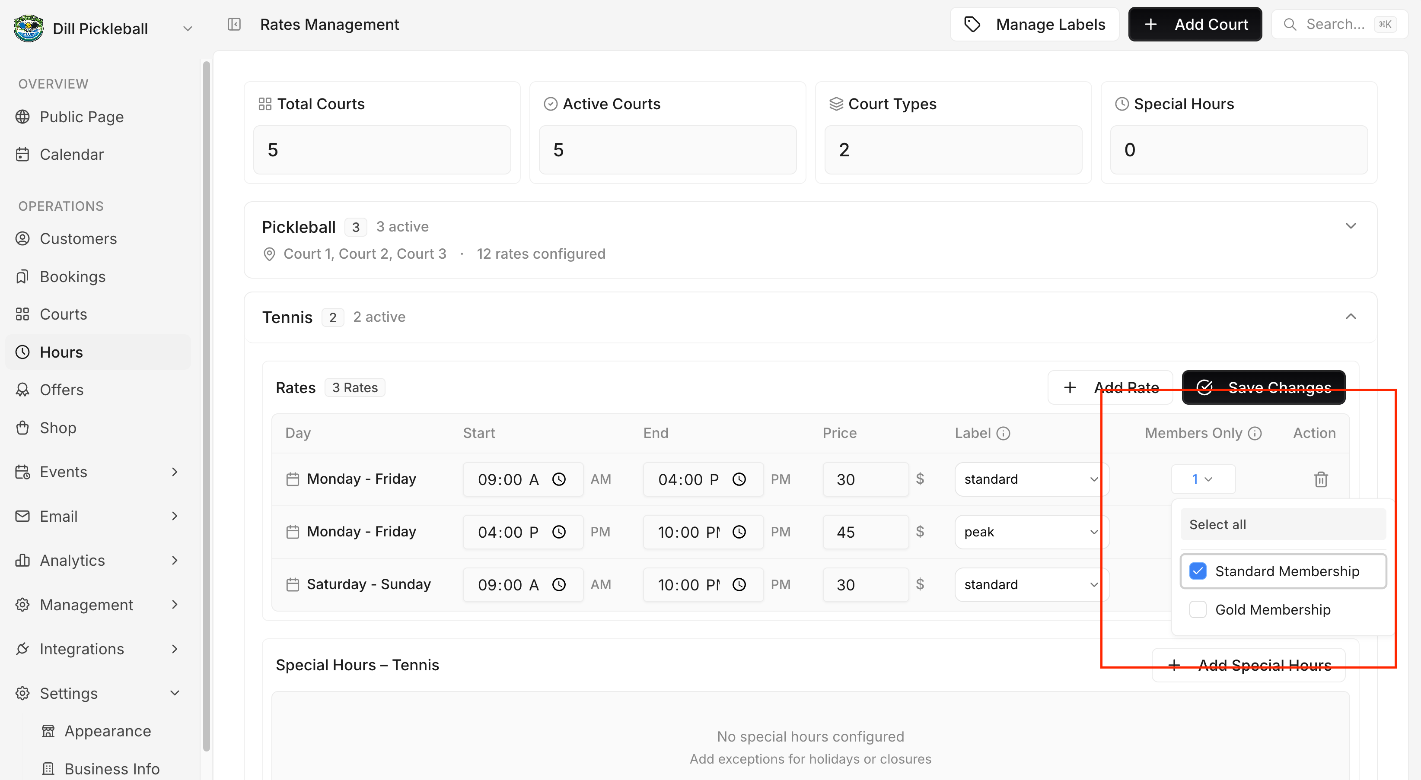The width and height of the screenshot is (1421, 780).
Task: Open label dropdown for Monday-Friday standard rate
Action: pyautogui.click(x=1031, y=479)
